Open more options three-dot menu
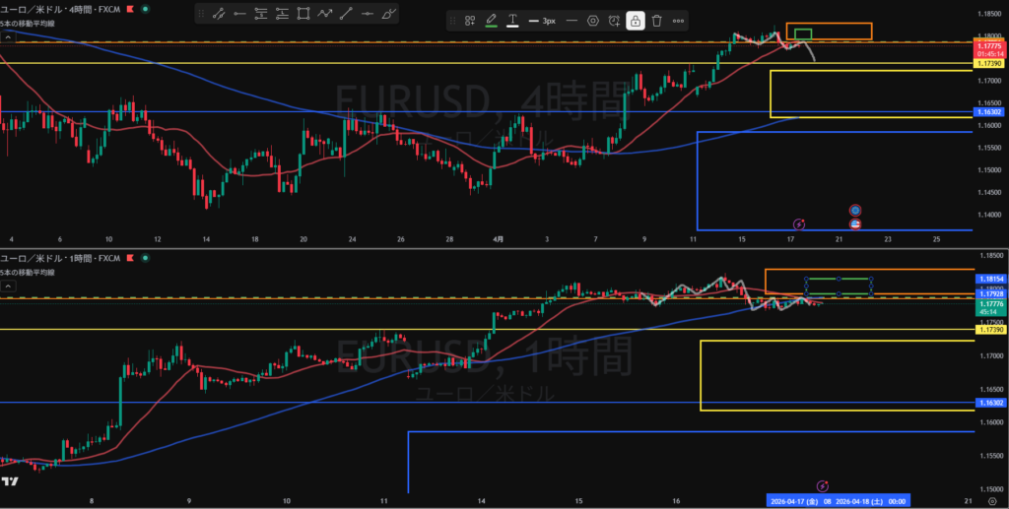The height and width of the screenshot is (509, 1009). [x=678, y=21]
